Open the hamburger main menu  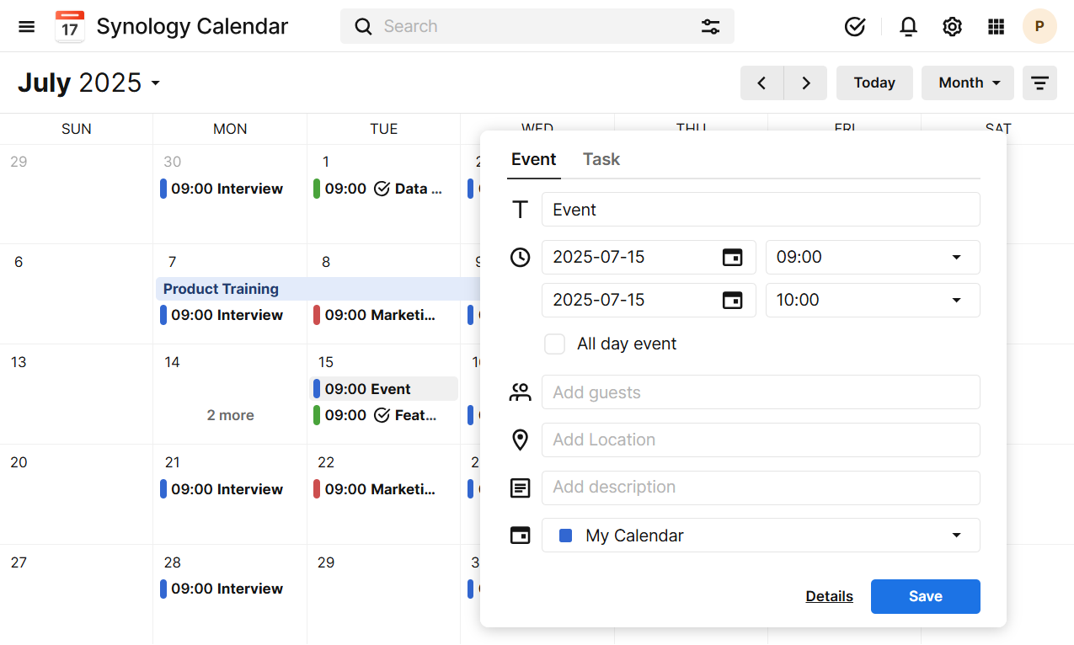[27, 27]
